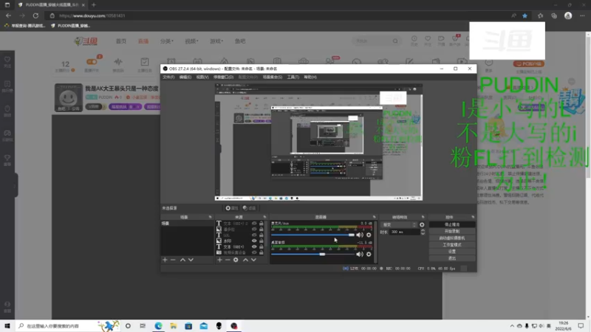
Task: Expand the Douyu 分类 dropdown
Action: 167,41
